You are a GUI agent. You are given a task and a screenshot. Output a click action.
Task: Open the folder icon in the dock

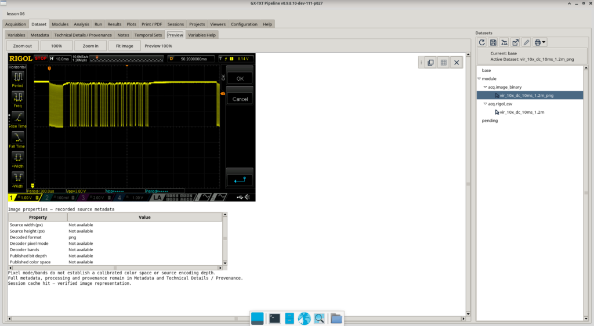pos(336,319)
